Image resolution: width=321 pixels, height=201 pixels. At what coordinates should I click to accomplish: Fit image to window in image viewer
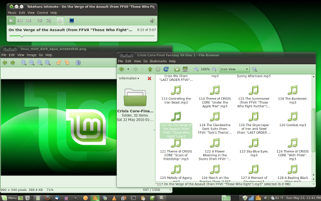pos(48,62)
